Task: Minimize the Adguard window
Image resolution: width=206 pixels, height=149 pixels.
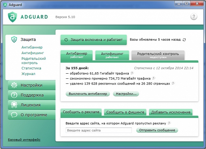Action: tap(179, 4)
